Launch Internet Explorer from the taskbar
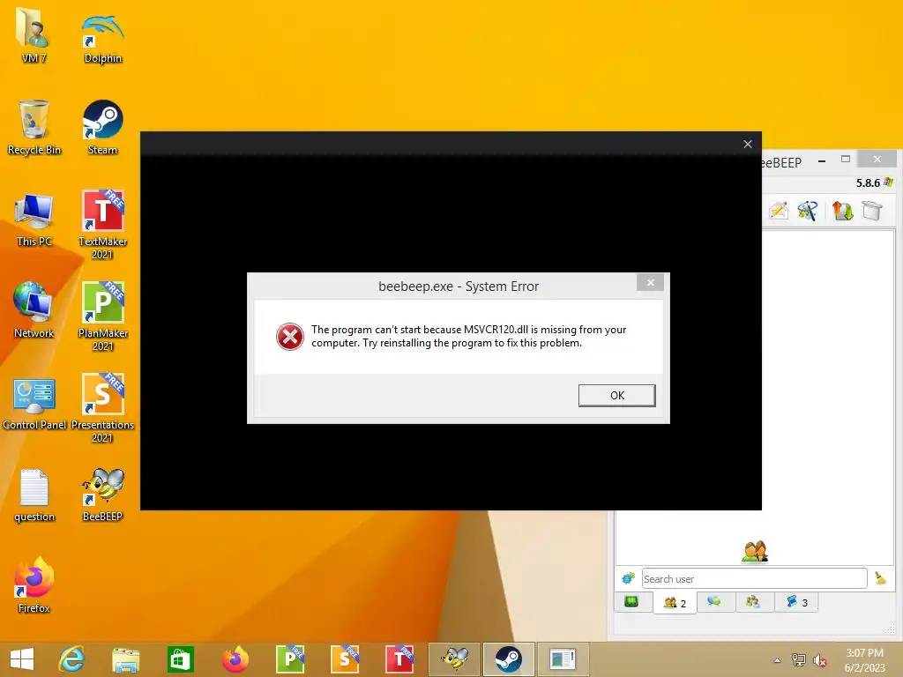903x677 pixels. (x=71, y=659)
